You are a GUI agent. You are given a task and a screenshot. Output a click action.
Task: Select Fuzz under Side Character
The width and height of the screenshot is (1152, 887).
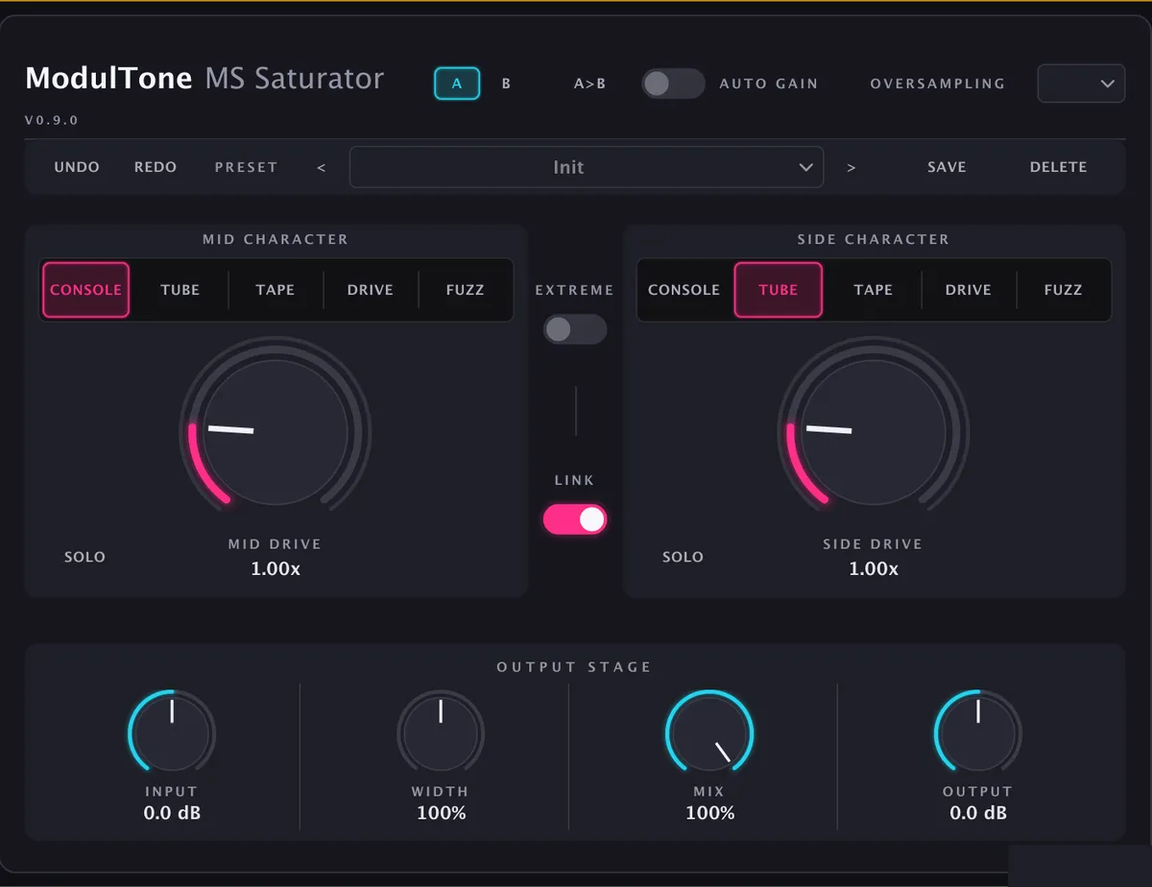[x=1064, y=290]
